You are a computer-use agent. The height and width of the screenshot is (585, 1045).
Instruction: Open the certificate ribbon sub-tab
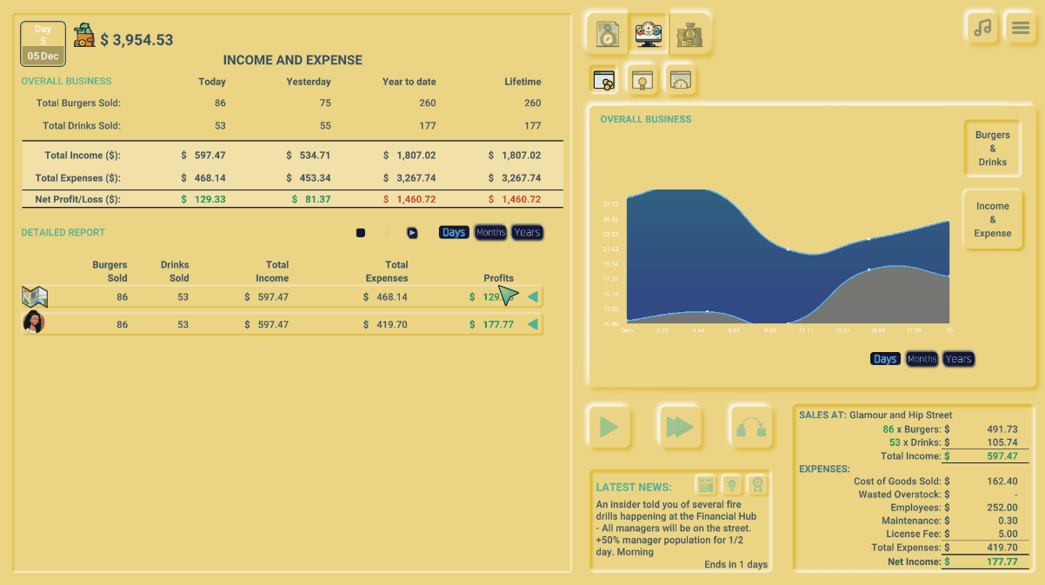coord(642,81)
